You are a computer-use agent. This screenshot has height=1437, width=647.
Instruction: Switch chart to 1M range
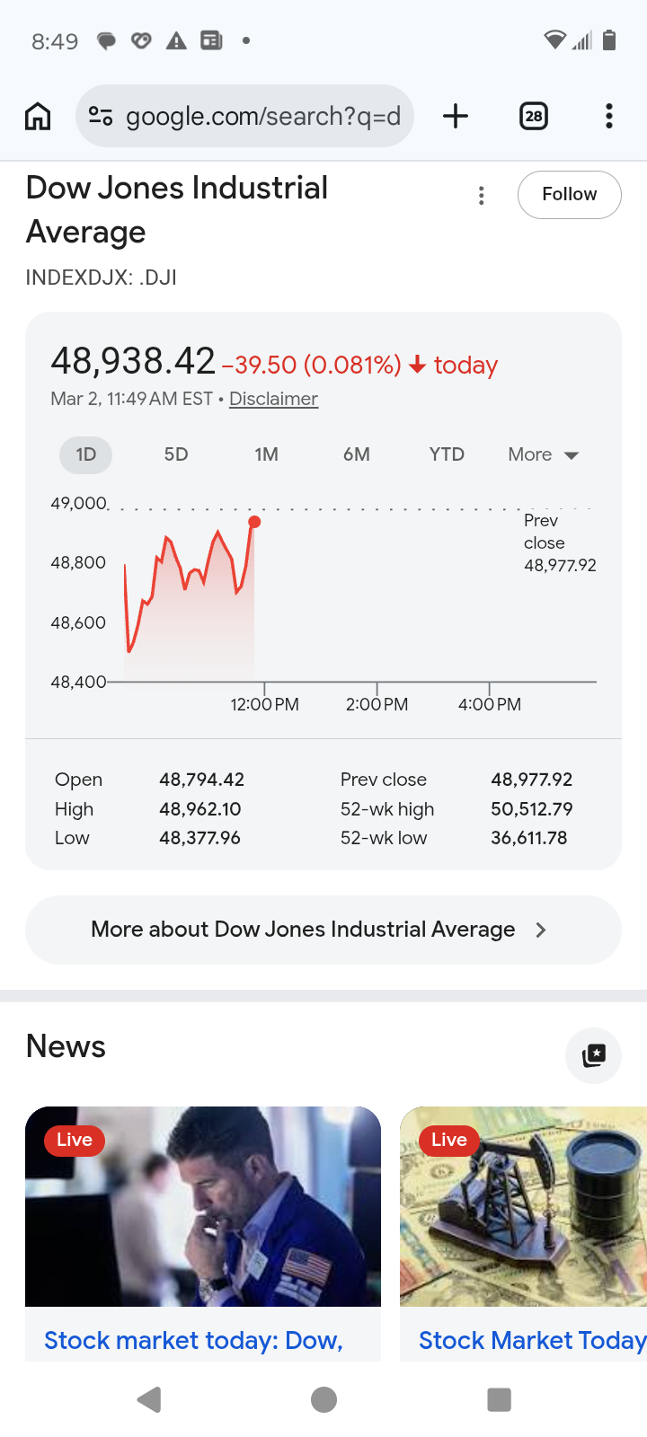(x=266, y=454)
